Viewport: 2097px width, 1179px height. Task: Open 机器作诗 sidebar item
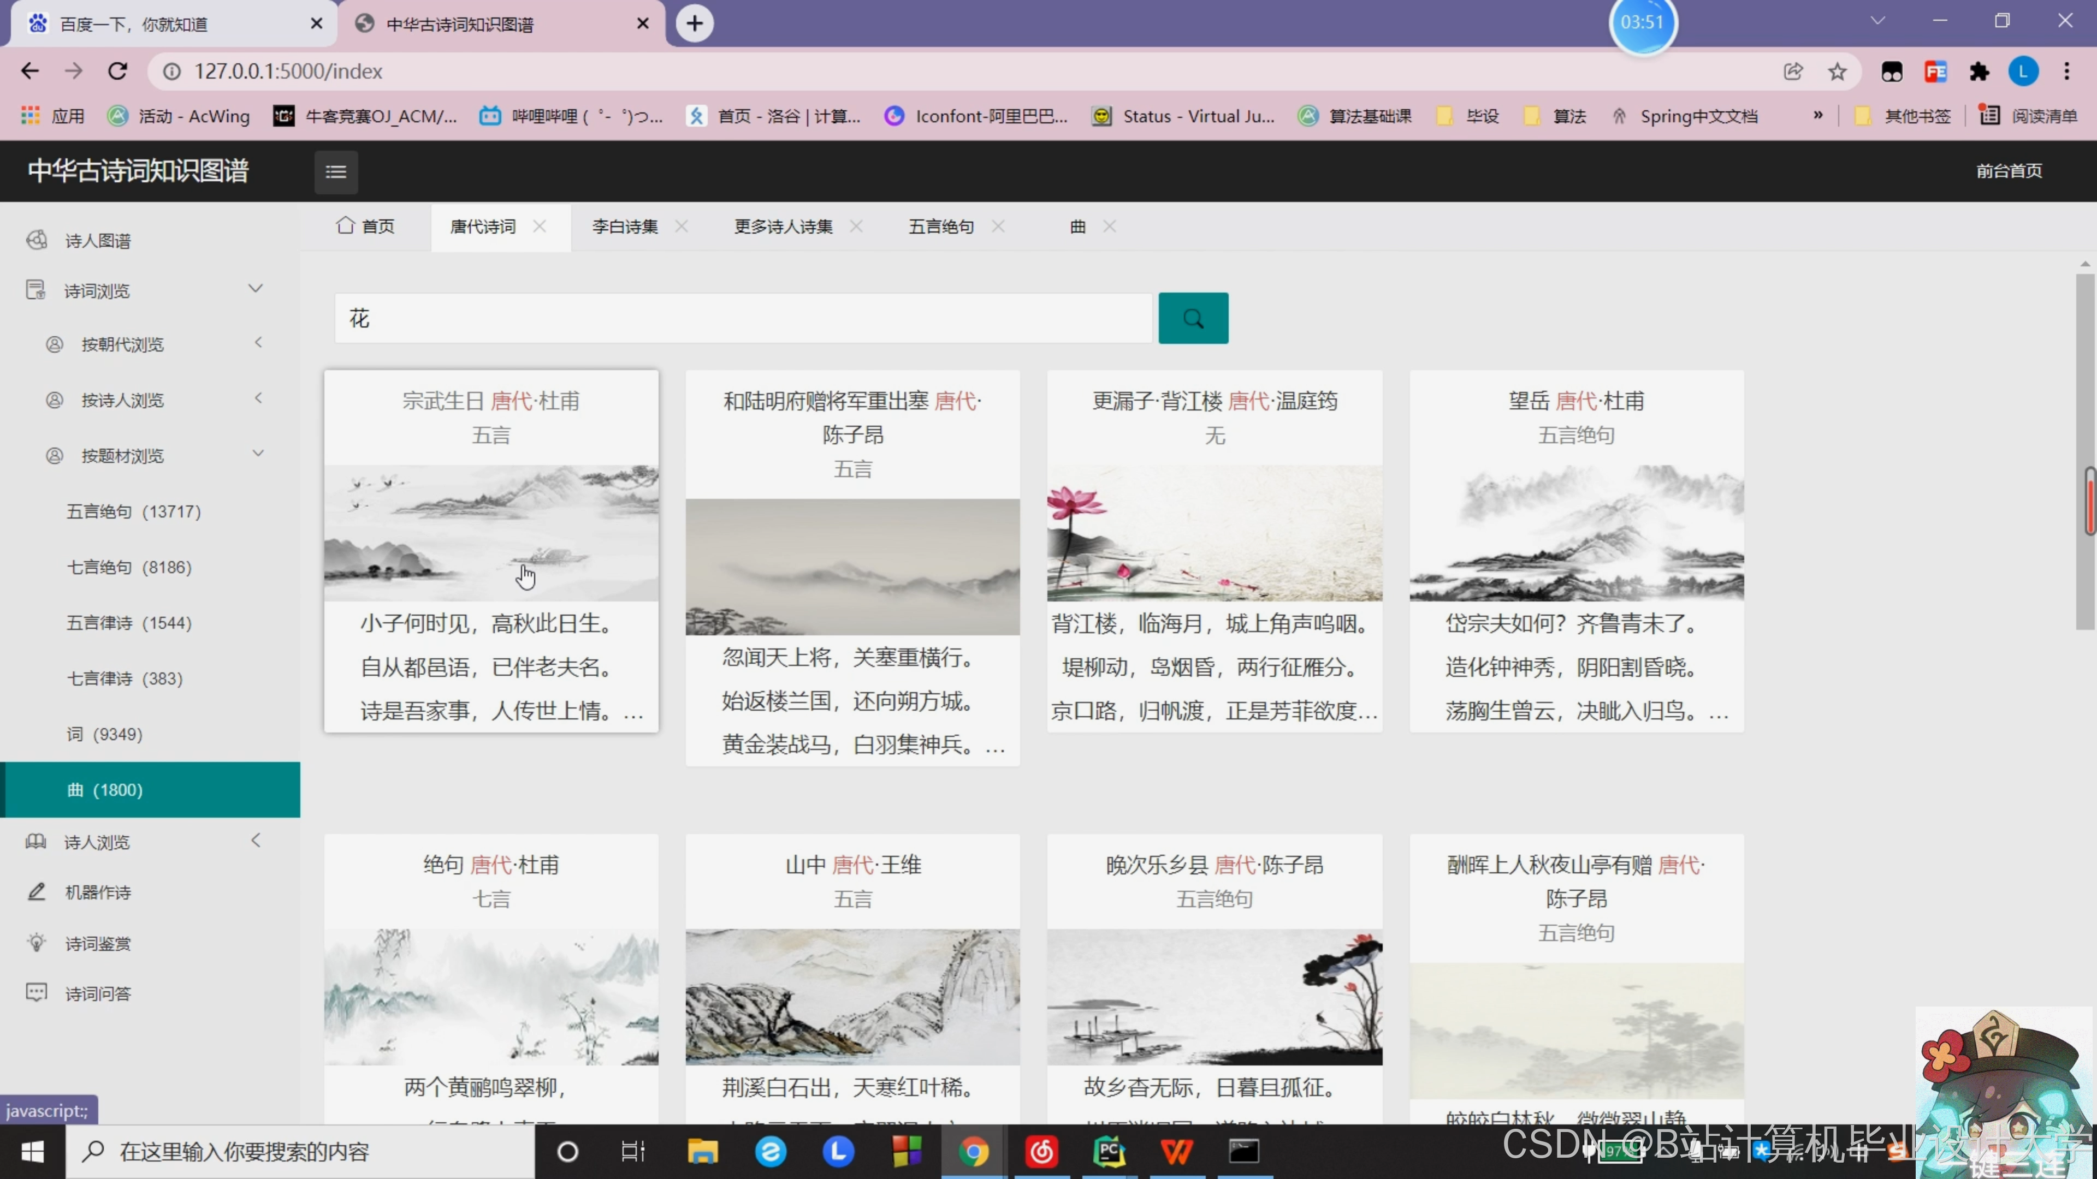click(x=98, y=892)
